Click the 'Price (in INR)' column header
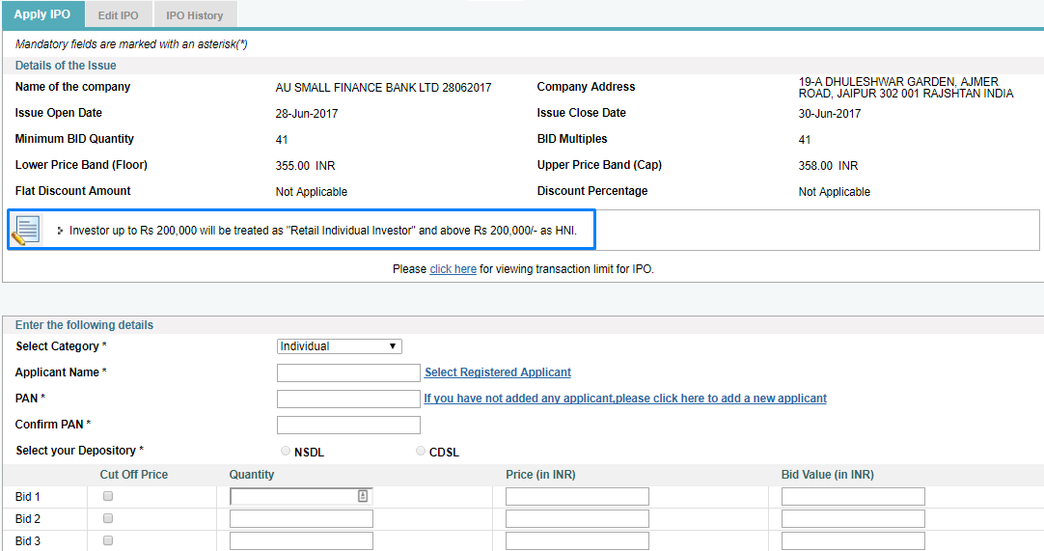Viewport: 1044px width, 551px height. pos(540,475)
